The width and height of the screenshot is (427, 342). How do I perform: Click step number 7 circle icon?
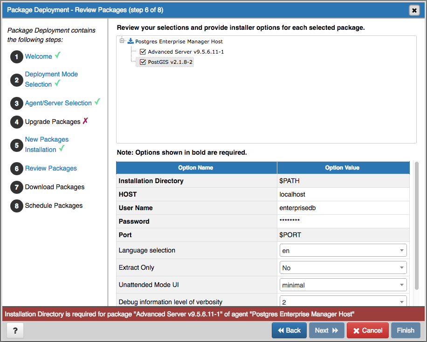point(17,187)
